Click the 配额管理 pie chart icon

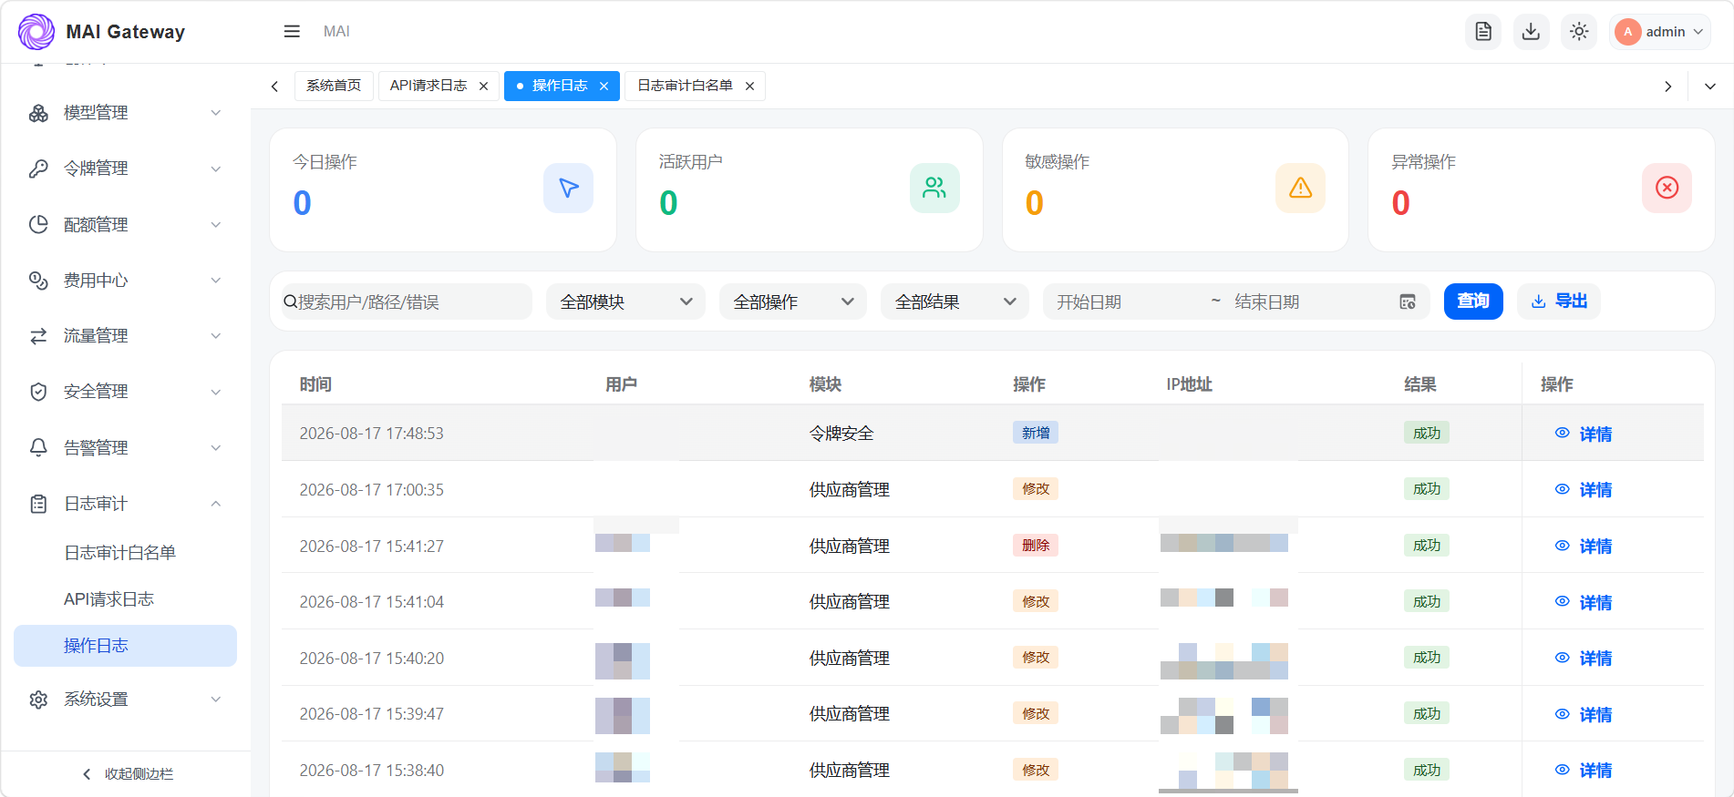click(38, 225)
